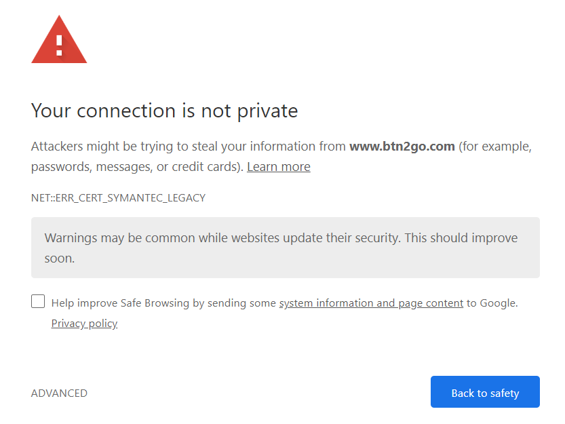
Task: Click 'This should improve' text in gray box
Action: coord(461,238)
